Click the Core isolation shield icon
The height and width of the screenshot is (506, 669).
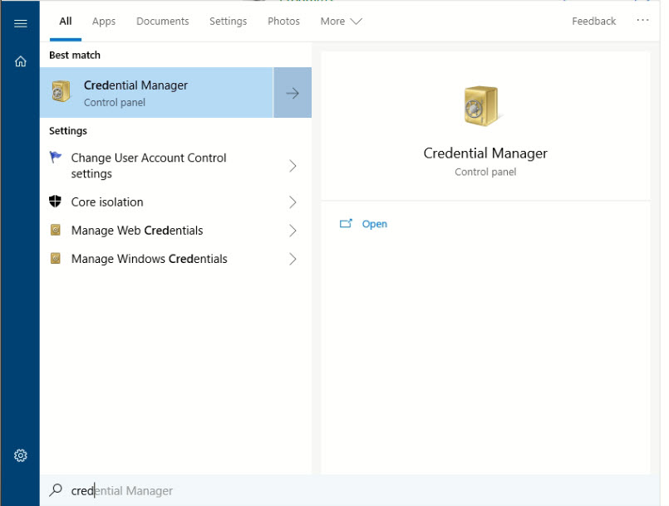coord(56,202)
